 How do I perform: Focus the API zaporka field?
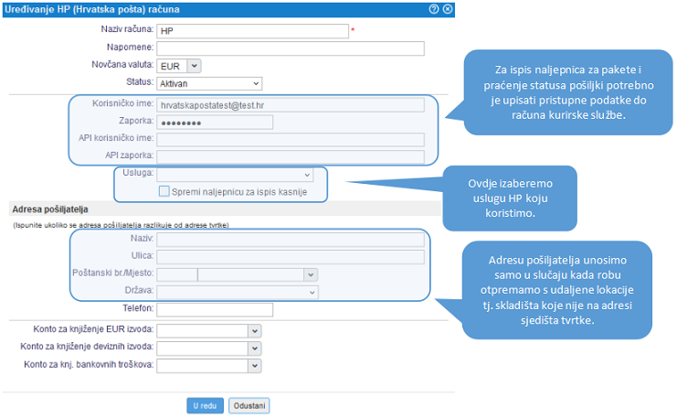(291, 156)
